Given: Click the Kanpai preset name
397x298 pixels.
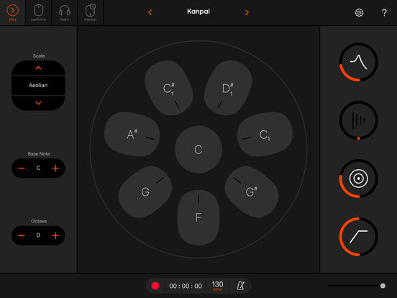Looking at the screenshot, I should coord(198,12).
